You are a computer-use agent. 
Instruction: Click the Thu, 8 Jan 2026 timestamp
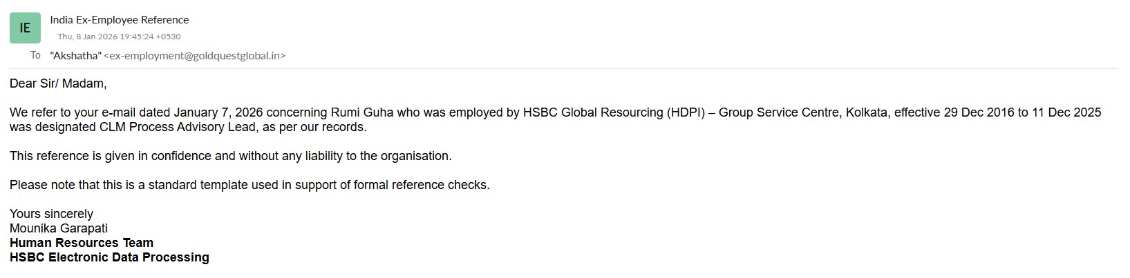click(119, 37)
